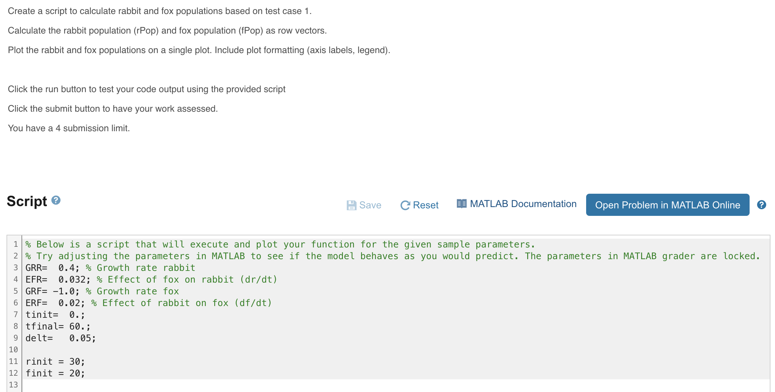Click the help icon beside Script heading
This screenshot has width=775, height=392.
[56, 200]
